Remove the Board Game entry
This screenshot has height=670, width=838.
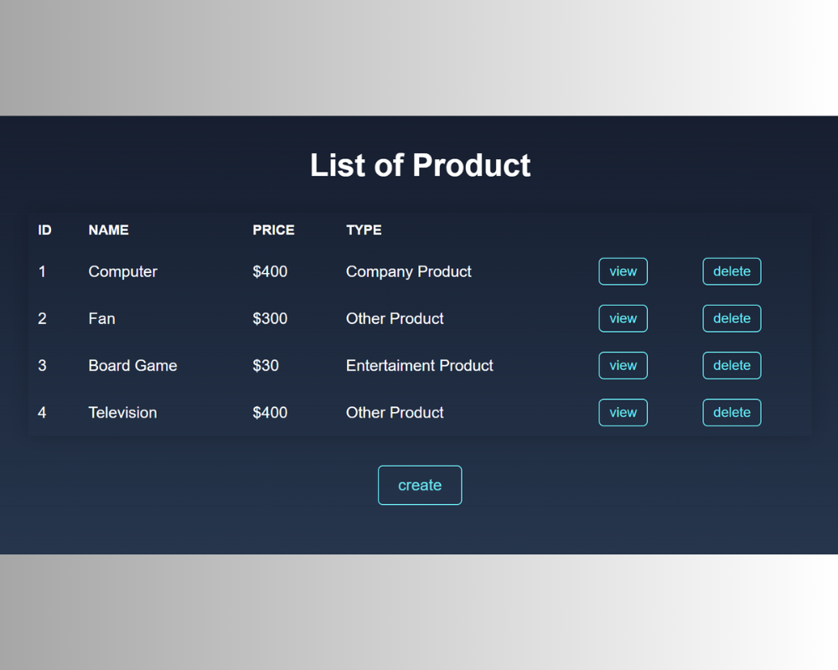point(732,365)
